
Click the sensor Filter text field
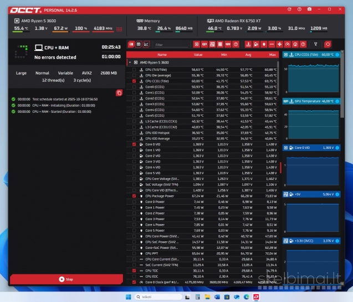(171, 45)
